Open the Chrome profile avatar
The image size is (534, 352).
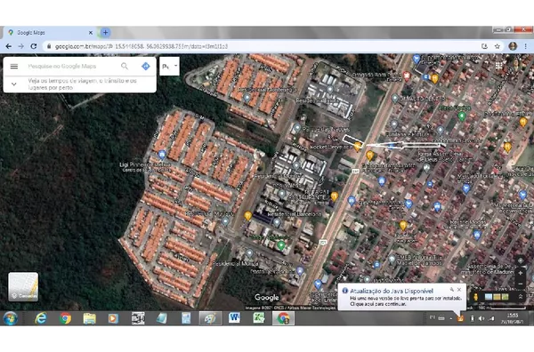point(513,46)
